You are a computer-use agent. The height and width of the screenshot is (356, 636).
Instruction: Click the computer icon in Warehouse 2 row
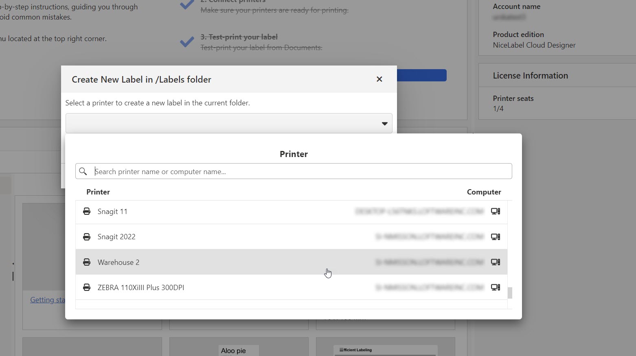pyautogui.click(x=495, y=262)
